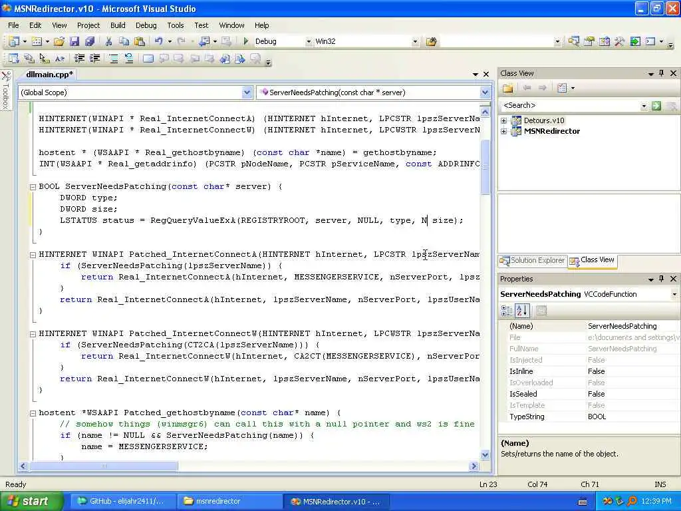
Task: Cut selection with the scissors icon
Action: coord(108,41)
